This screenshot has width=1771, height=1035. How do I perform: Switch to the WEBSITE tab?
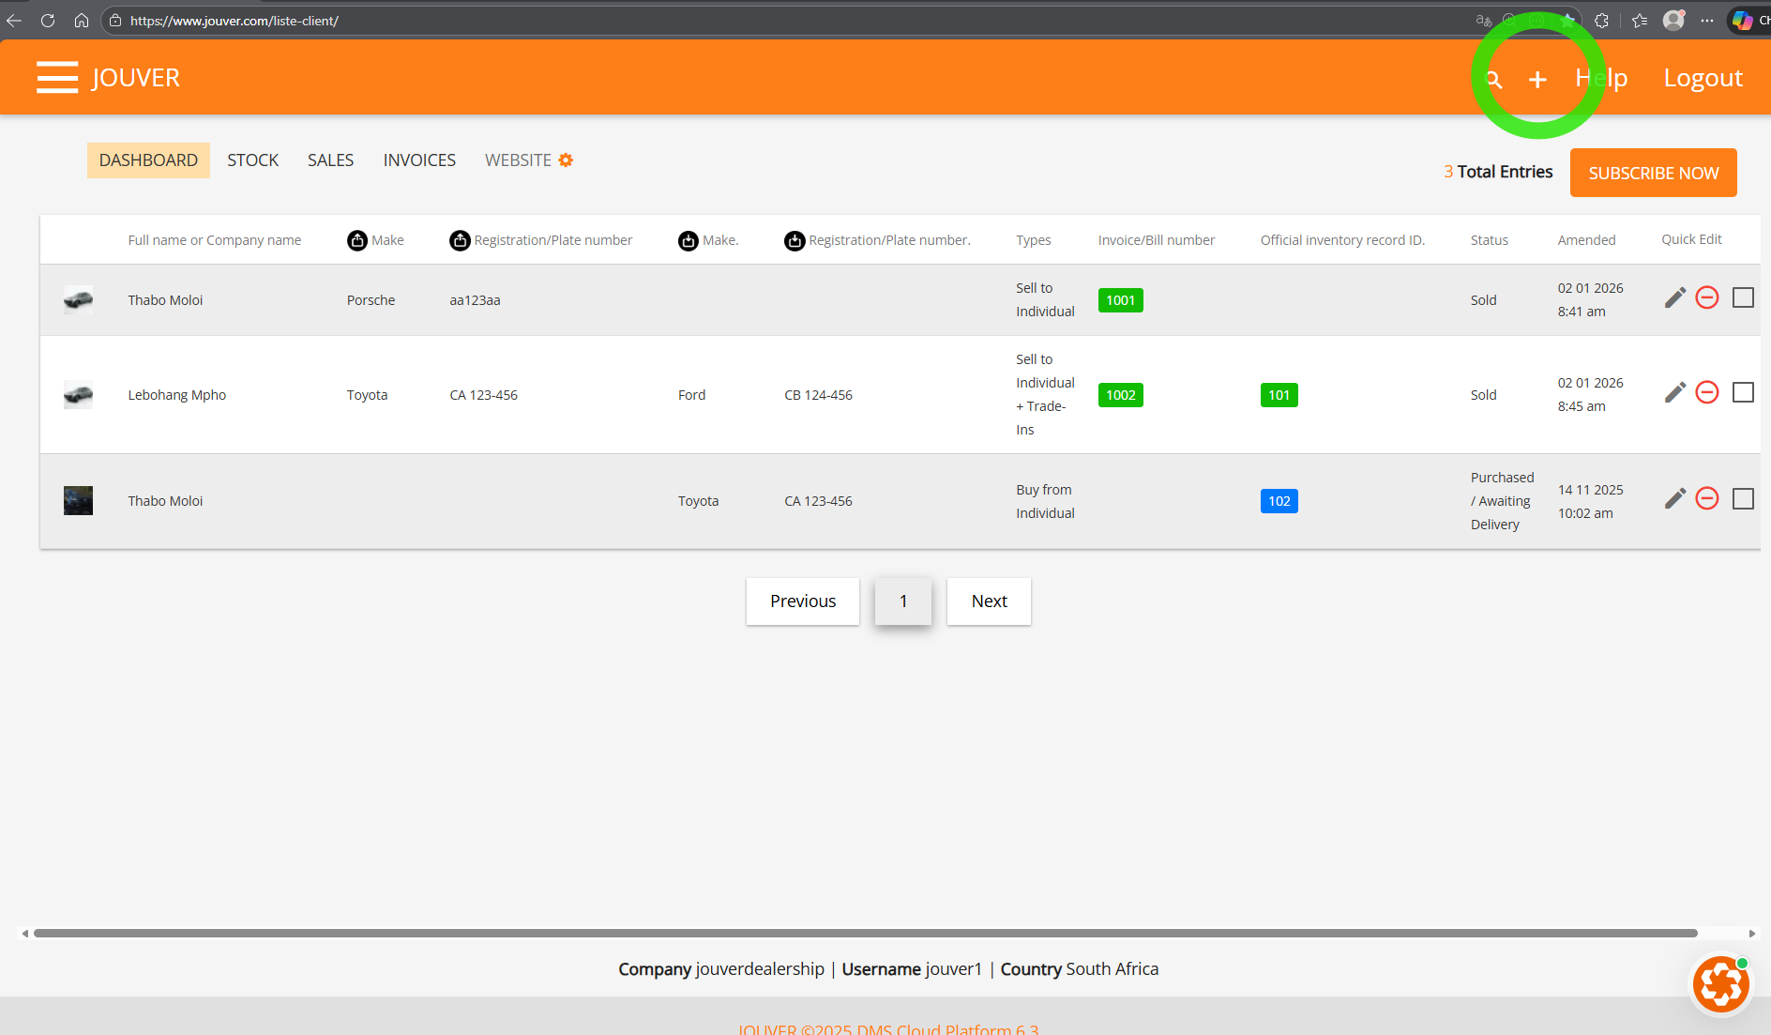click(518, 160)
